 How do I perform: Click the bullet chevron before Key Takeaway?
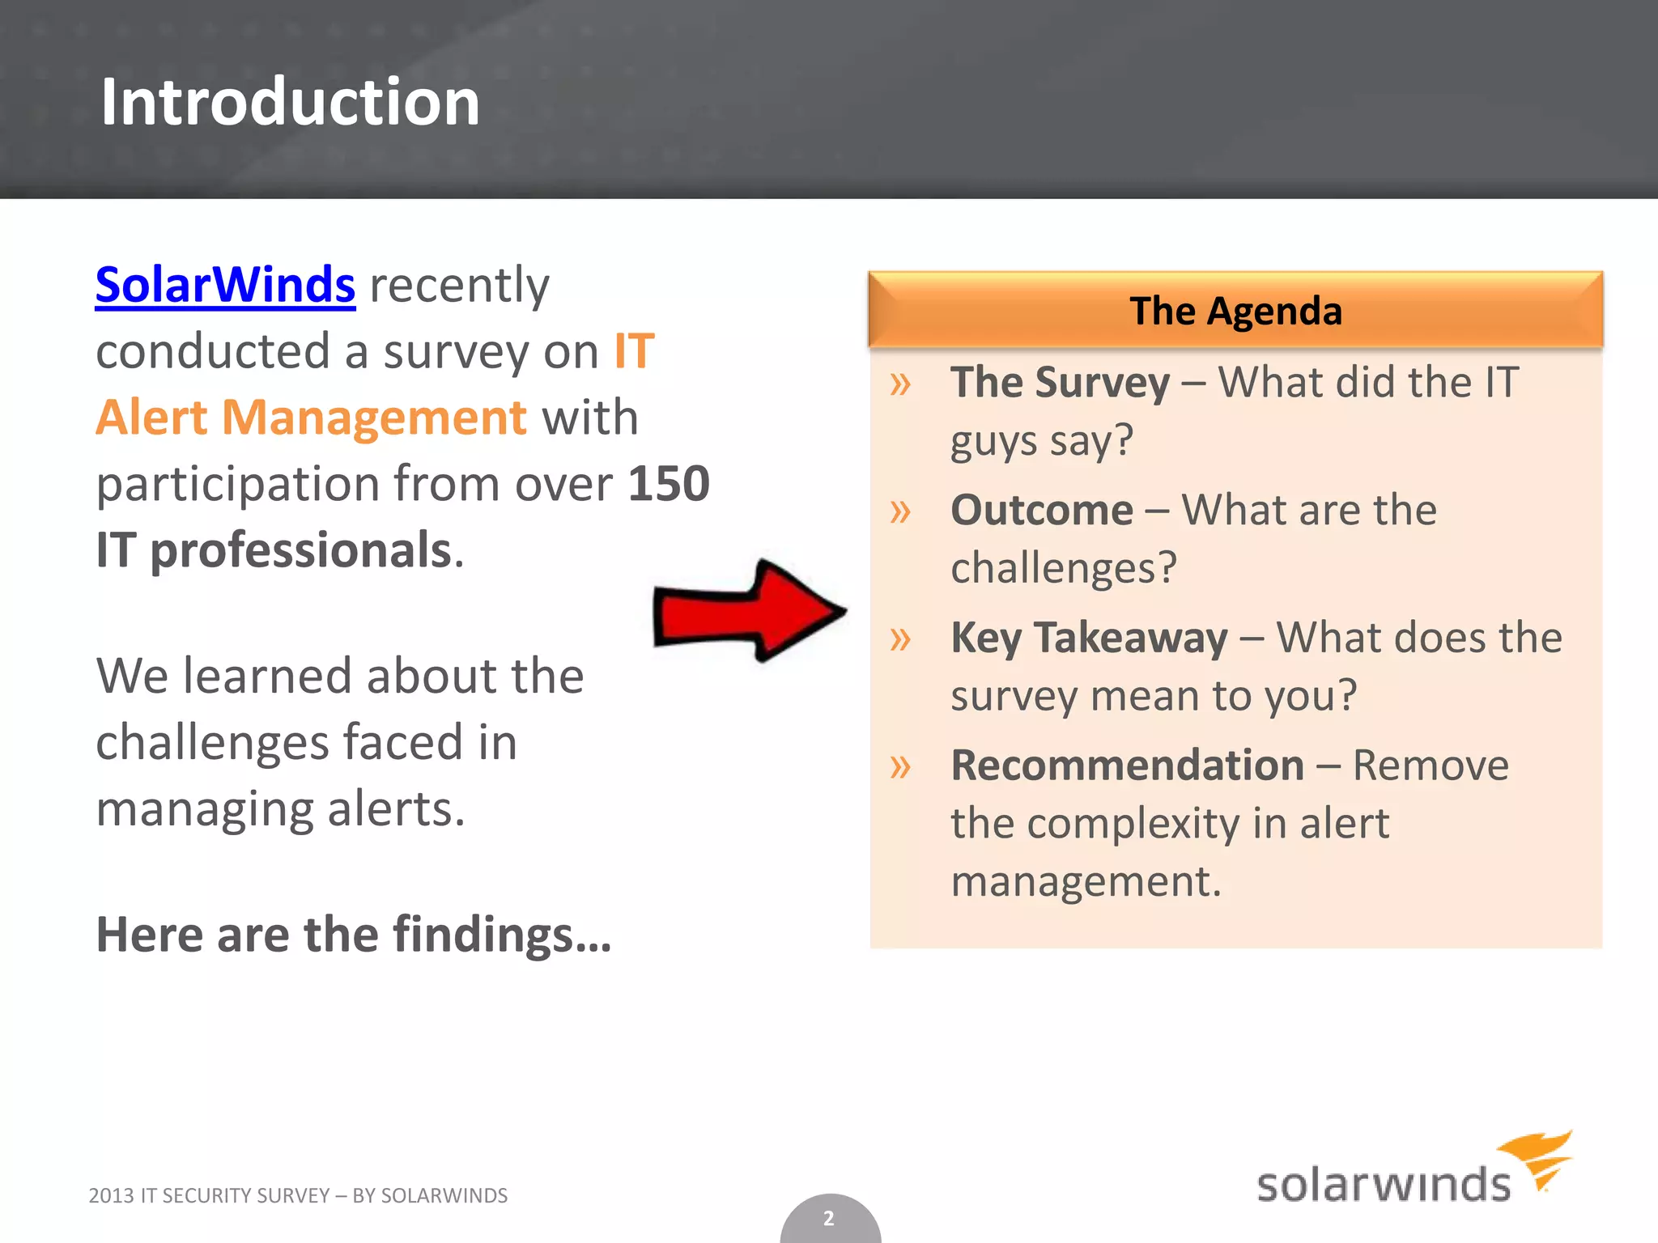[900, 640]
